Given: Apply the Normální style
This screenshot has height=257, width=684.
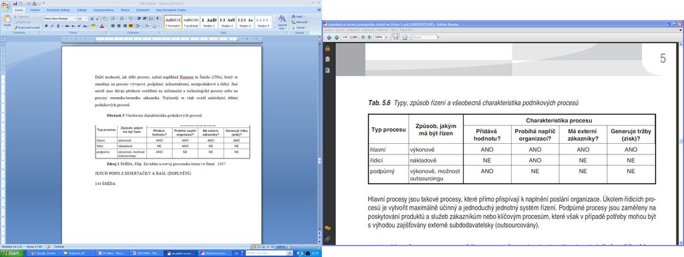Looking at the screenshot, I should pyautogui.click(x=173, y=22).
